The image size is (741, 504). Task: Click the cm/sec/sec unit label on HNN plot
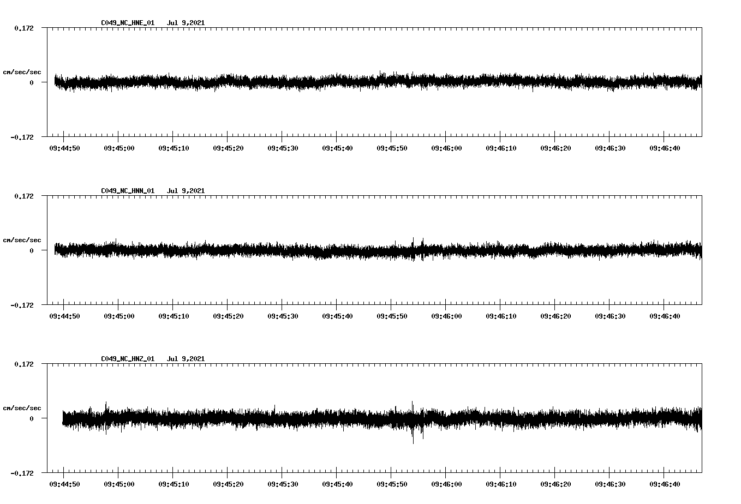tap(22, 240)
